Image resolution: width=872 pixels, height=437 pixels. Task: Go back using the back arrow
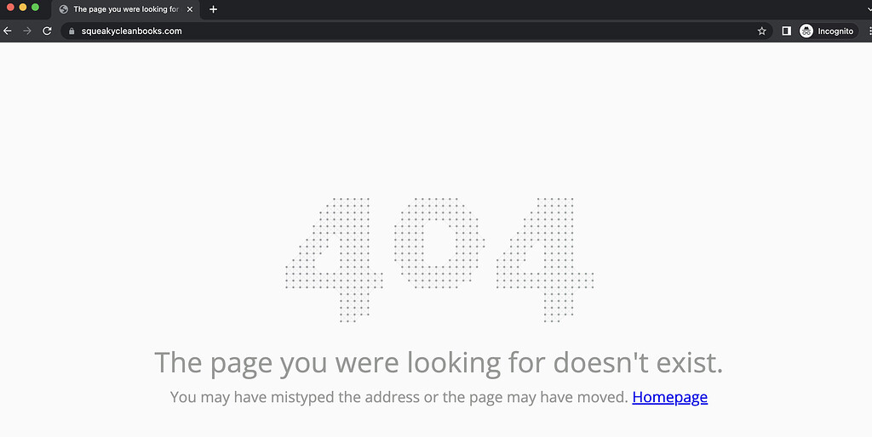pos(7,31)
